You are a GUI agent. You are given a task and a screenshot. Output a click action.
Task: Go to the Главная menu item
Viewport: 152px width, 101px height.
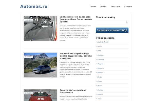pos(93,7)
